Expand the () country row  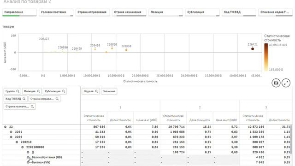point(28,152)
